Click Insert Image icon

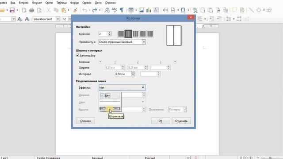[141, 10]
